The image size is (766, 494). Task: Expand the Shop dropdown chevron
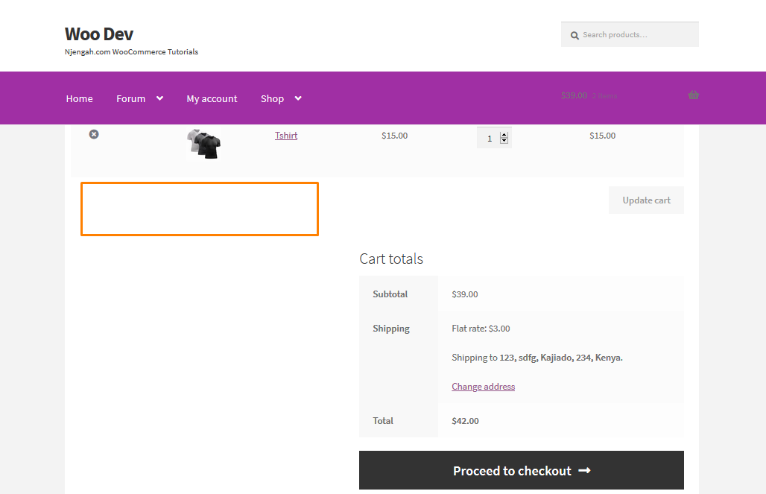pos(298,98)
